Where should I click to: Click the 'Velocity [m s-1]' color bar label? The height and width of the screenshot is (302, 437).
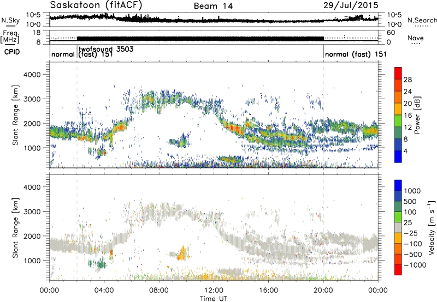tap(432, 227)
